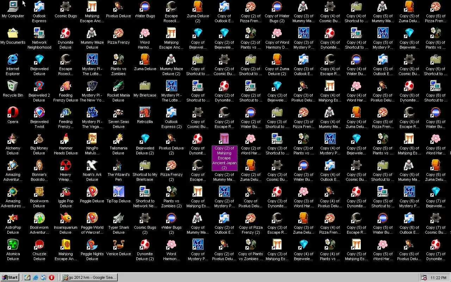Select the NingPo MahJong icon
Screen dimensions: 451x282
(92, 145)
